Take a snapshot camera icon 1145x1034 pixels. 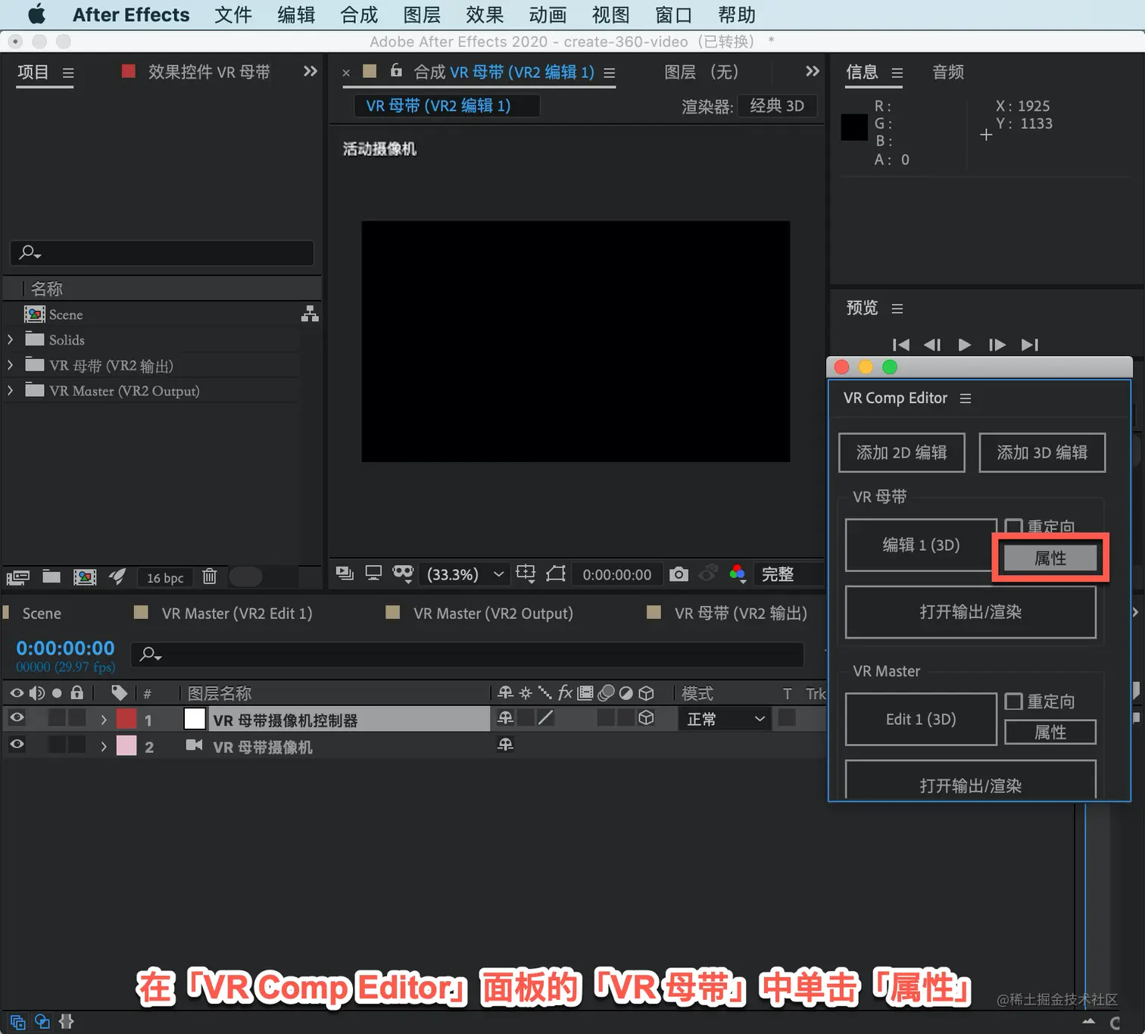pos(679,574)
